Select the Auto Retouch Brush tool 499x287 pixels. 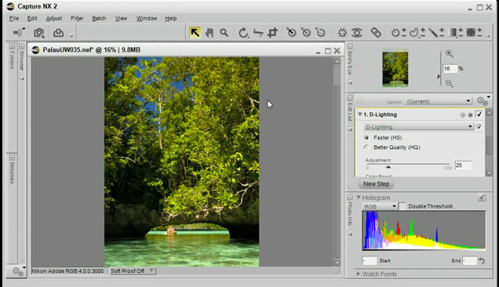pos(376,32)
